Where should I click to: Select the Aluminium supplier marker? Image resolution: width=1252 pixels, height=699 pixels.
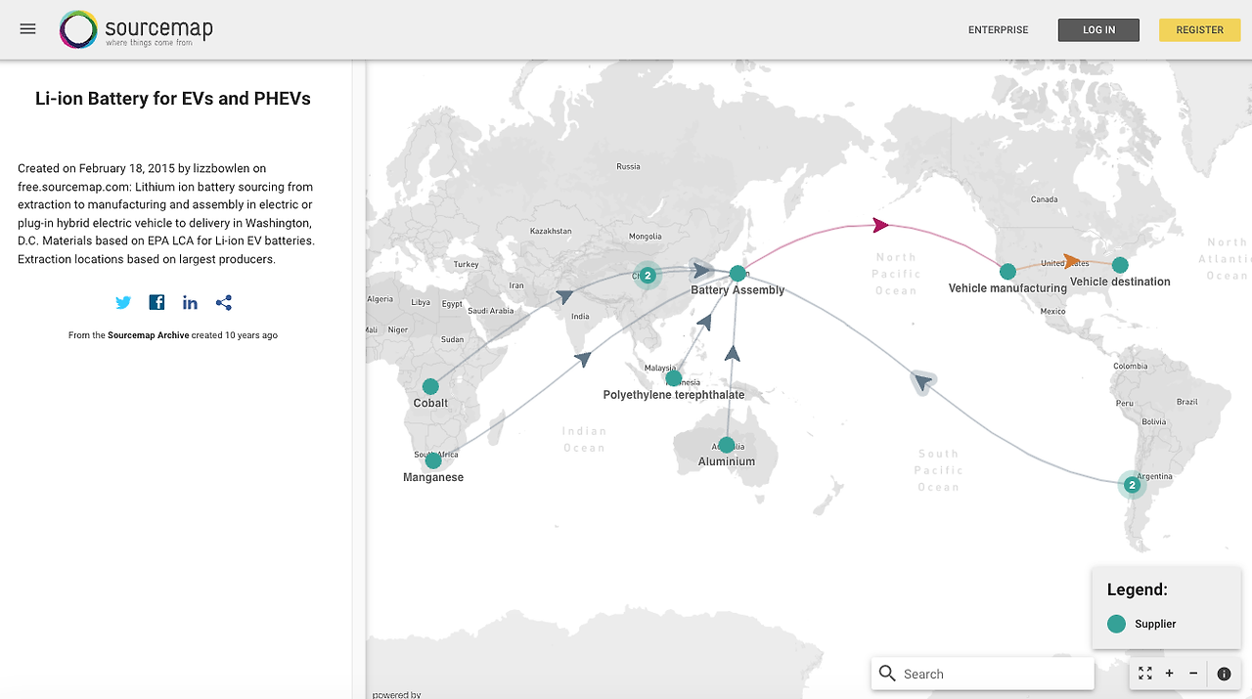point(726,445)
